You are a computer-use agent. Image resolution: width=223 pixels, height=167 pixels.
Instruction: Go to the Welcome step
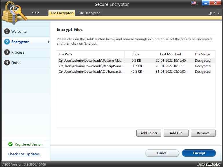click(26, 31)
